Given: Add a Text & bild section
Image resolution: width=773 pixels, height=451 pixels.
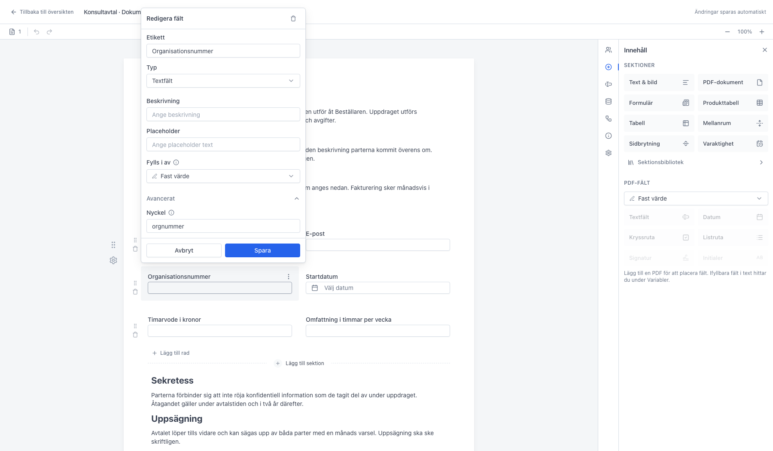Looking at the screenshot, I should [x=659, y=82].
